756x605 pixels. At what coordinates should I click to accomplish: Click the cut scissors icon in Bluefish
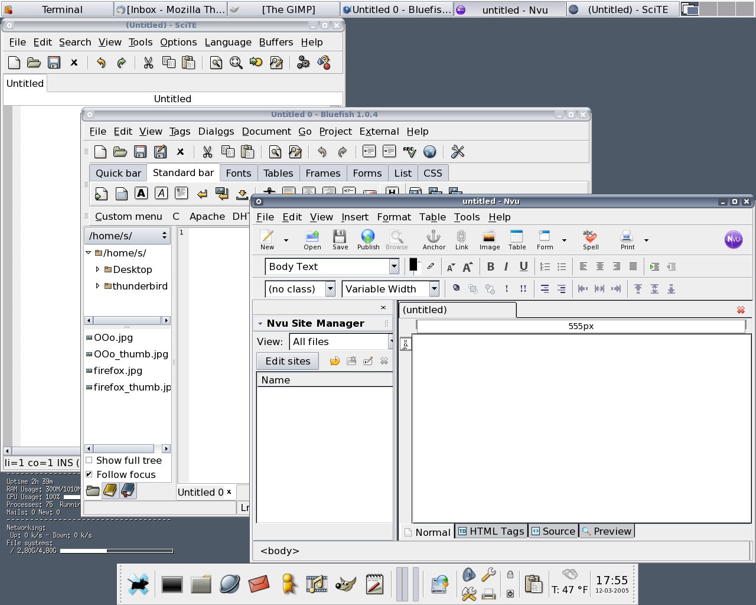pyautogui.click(x=207, y=152)
